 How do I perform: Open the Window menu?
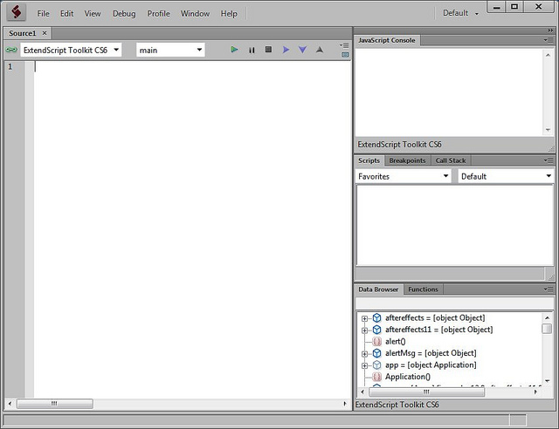pyautogui.click(x=195, y=14)
